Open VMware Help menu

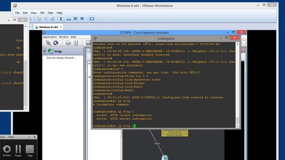59,13
